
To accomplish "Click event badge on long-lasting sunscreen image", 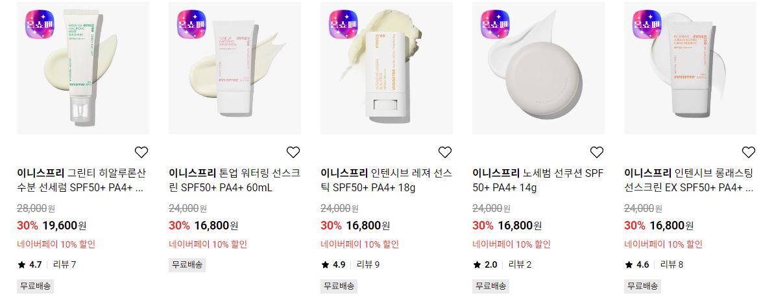I will click(x=647, y=24).
